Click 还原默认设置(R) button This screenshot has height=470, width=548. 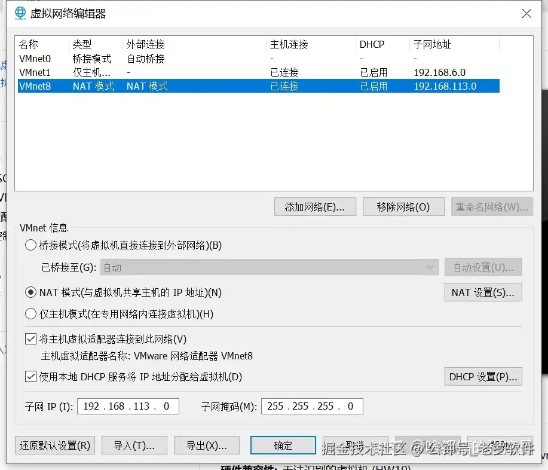click(55, 445)
